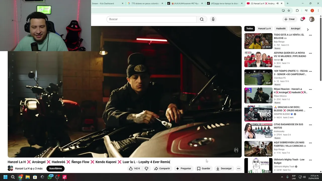322x181 pixels.
Task: Open the Hanzel La H channel link
Action: [x=22, y=168]
